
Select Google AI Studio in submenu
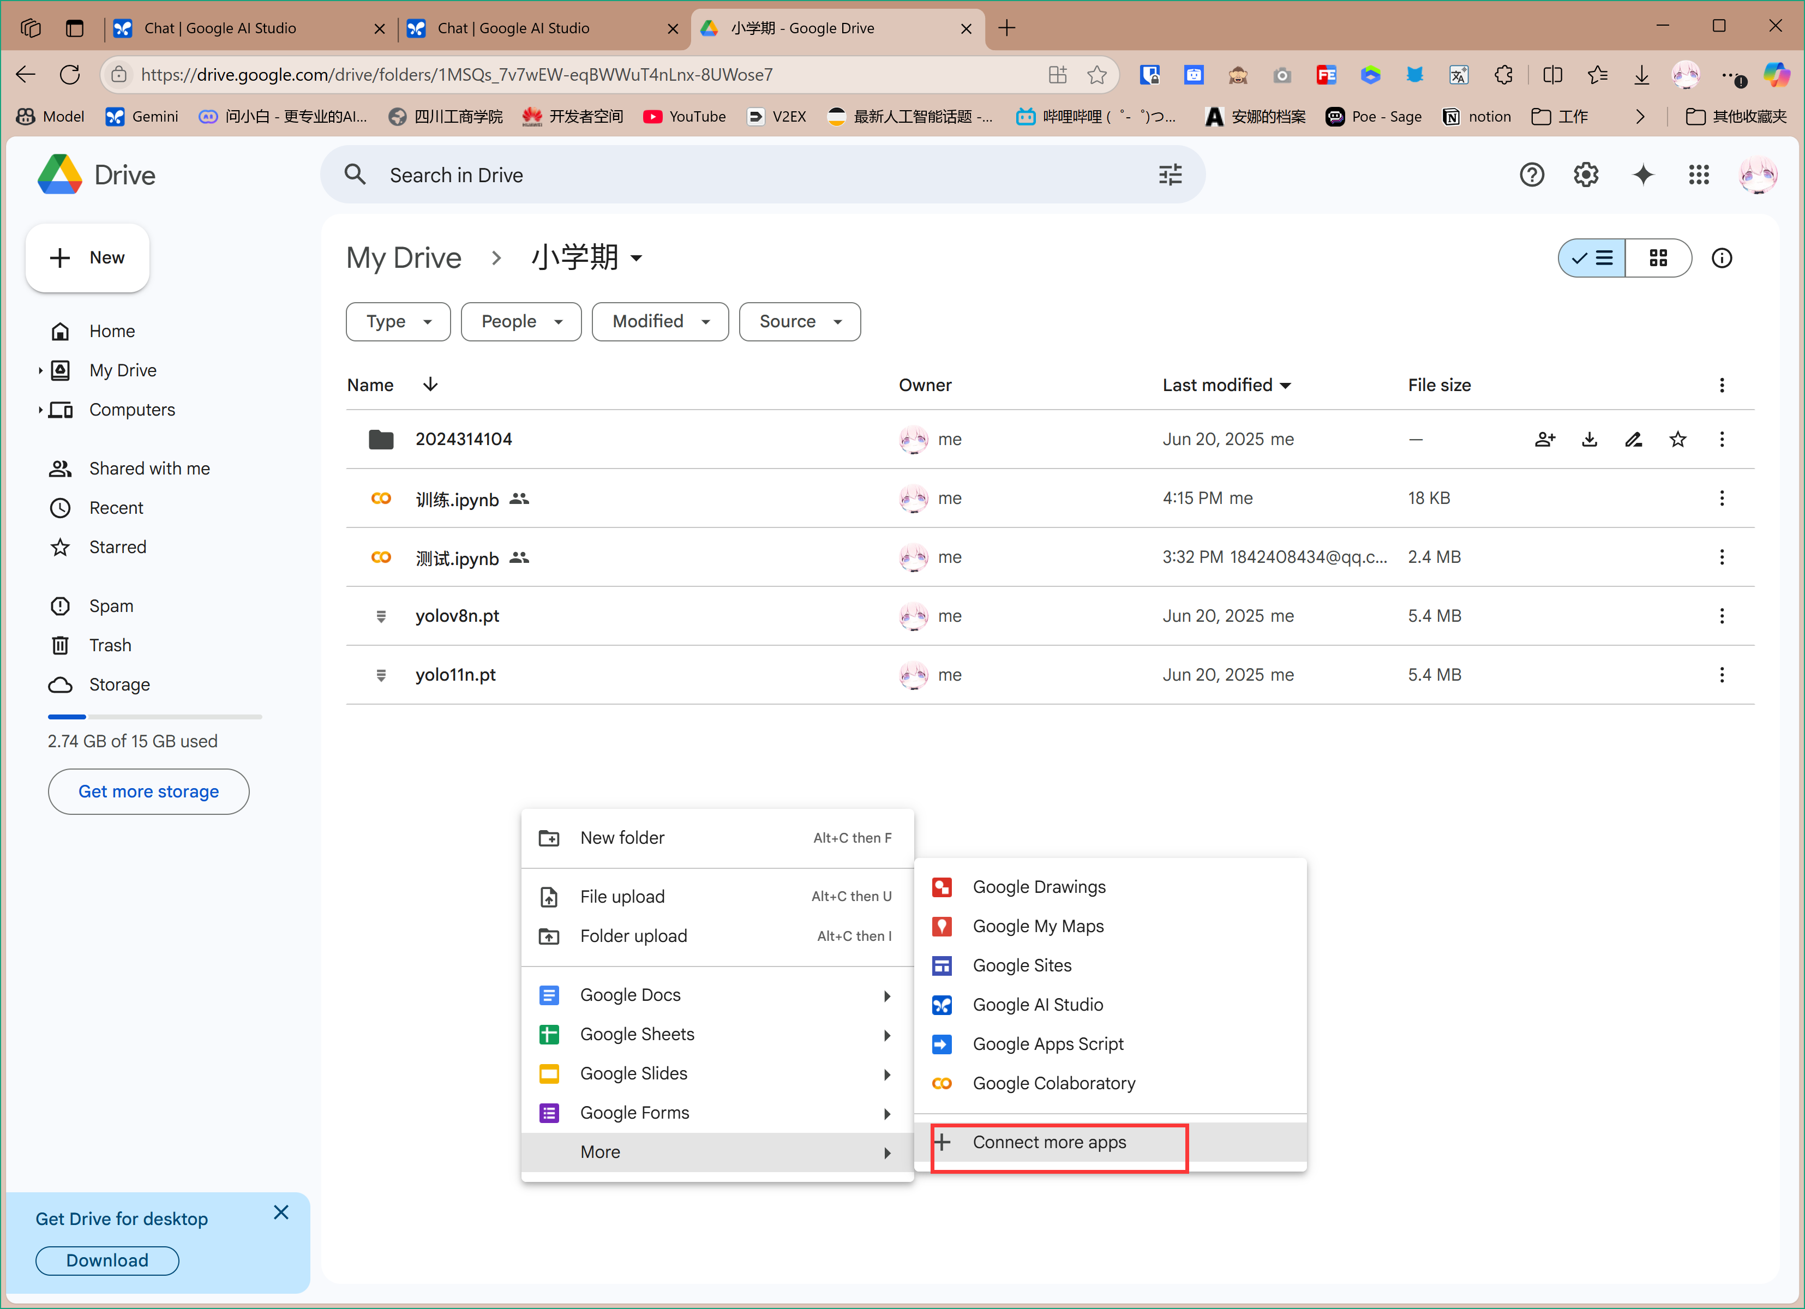tap(1110, 1004)
